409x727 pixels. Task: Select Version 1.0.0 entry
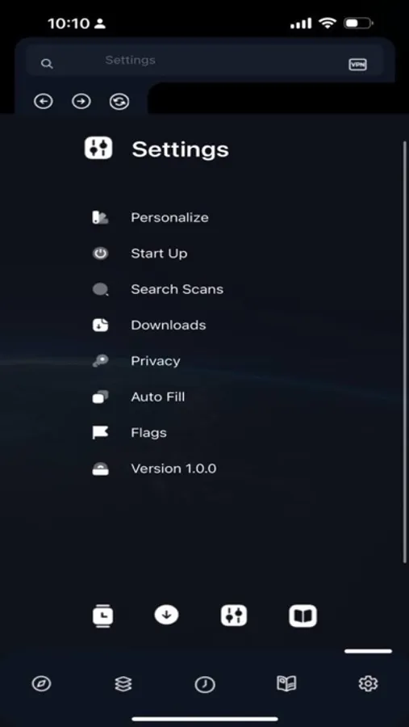click(173, 469)
